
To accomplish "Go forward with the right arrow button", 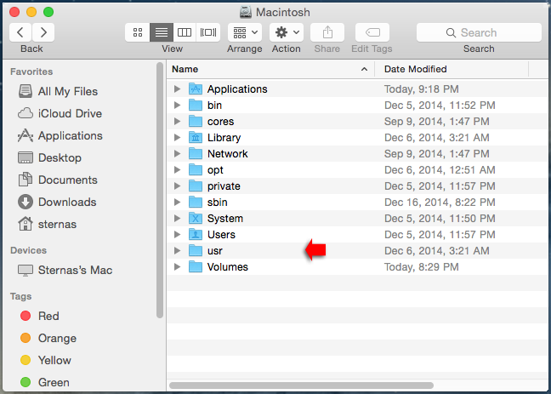I will (x=43, y=32).
